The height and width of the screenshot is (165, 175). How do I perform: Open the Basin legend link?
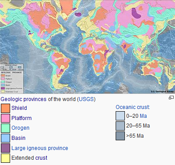[x=18, y=138]
